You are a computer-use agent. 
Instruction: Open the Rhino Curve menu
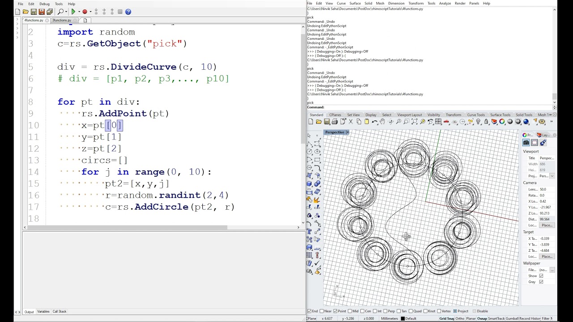click(x=341, y=3)
